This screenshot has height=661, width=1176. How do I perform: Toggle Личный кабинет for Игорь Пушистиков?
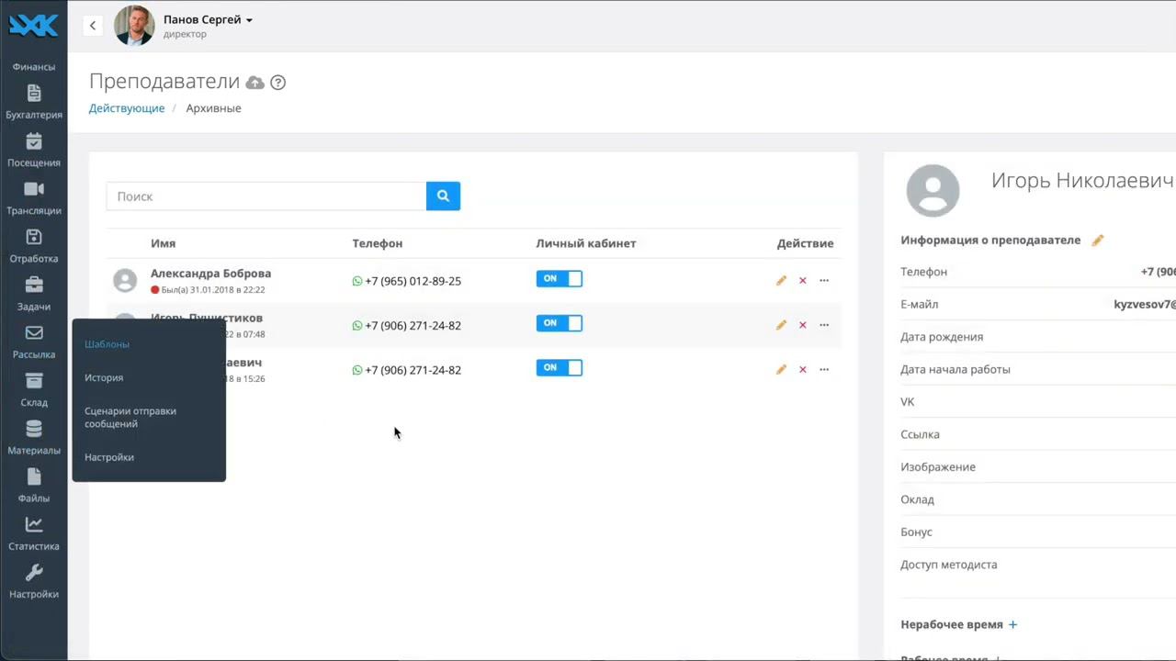point(560,323)
